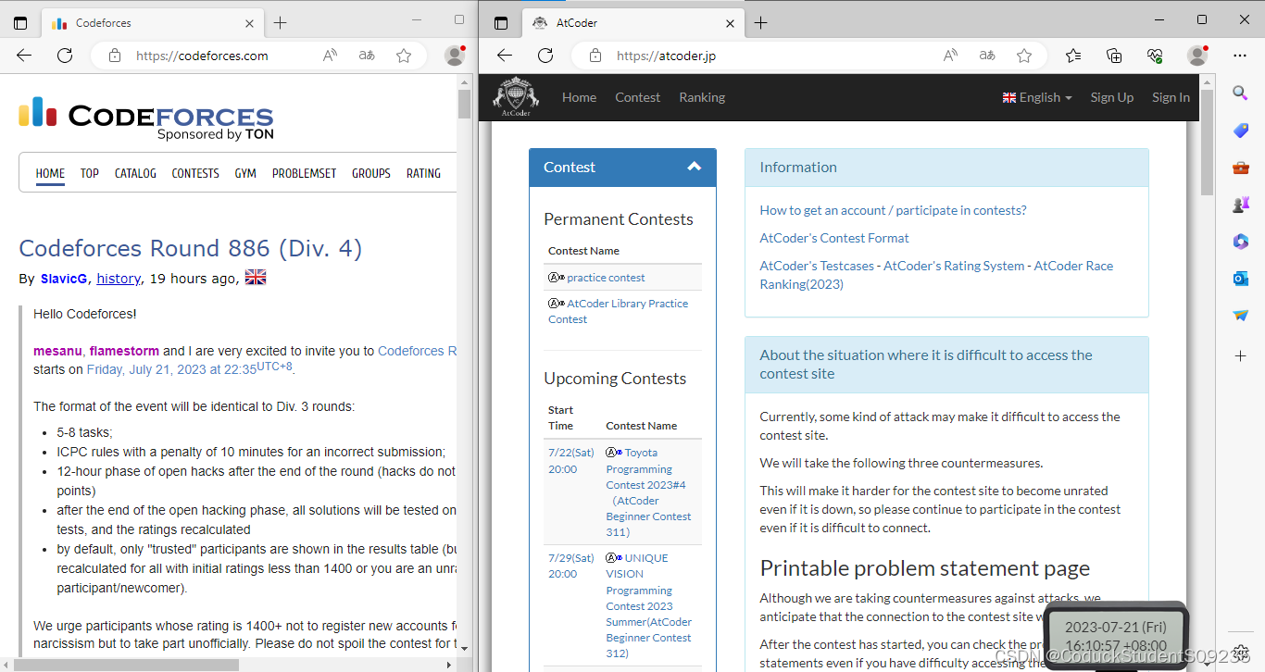The image size is (1265, 672).
Task: Go back in the AtCoder window
Action: click(x=505, y=56)
